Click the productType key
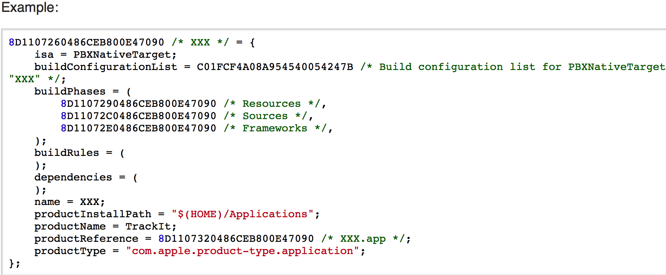The height and width of the screenshot is (275, 666). (x=70, y=251)
